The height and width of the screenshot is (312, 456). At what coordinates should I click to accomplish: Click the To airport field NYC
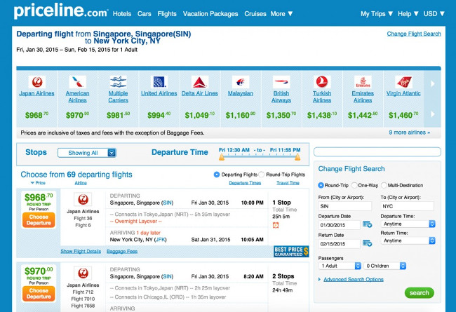point(407,206)
